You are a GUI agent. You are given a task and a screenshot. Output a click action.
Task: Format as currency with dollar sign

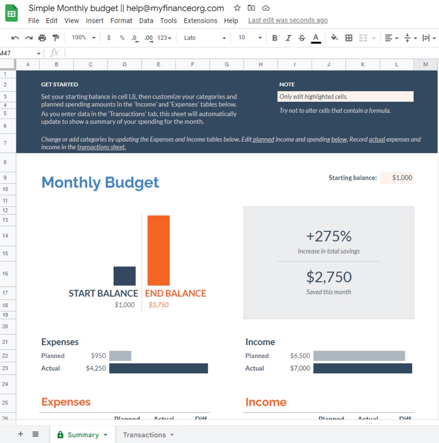click(x=109, y=37)
